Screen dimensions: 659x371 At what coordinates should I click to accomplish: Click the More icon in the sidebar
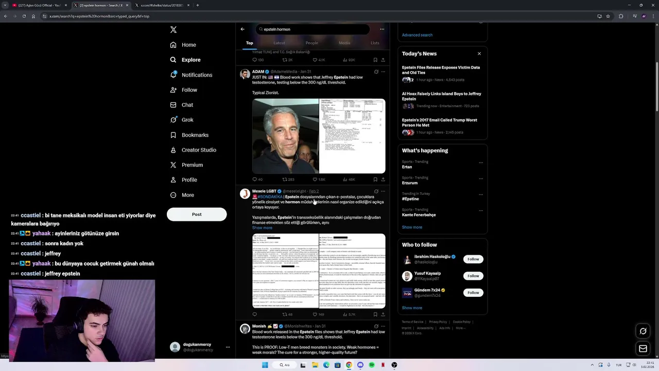pyautogui.click(x=174, y=195)
